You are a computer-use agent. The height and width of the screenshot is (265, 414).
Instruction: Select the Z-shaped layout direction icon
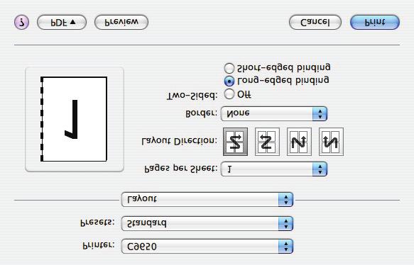[235, 142]
